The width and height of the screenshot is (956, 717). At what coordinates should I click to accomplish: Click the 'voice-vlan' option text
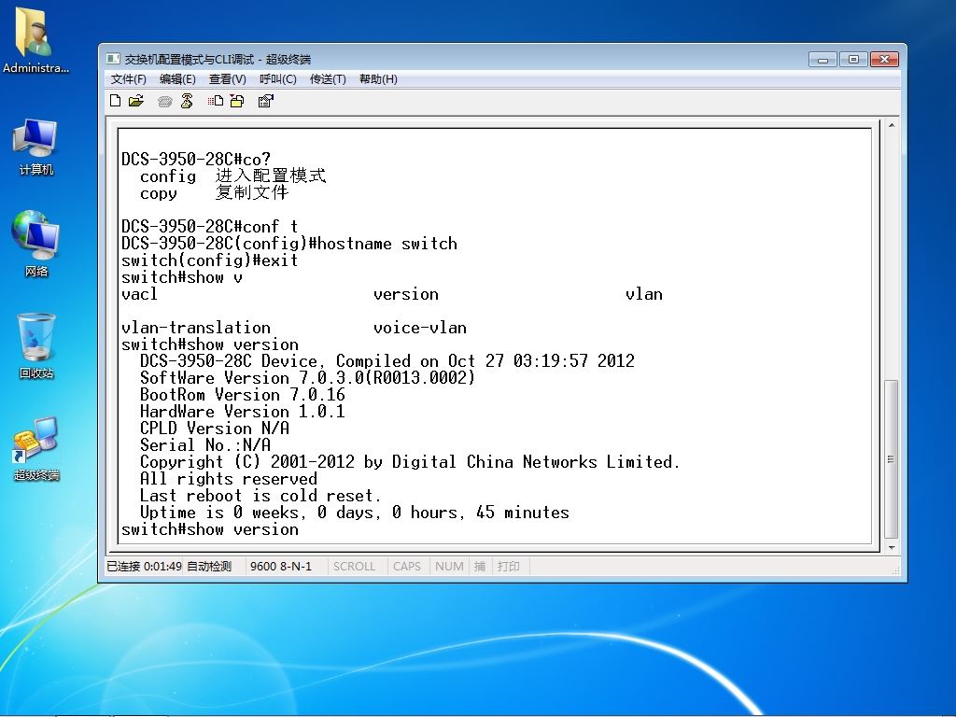click(x=420, y=328)
